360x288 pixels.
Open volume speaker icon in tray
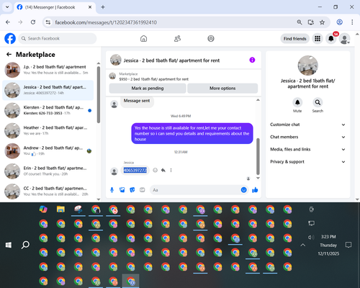click(x=311, y=237)
